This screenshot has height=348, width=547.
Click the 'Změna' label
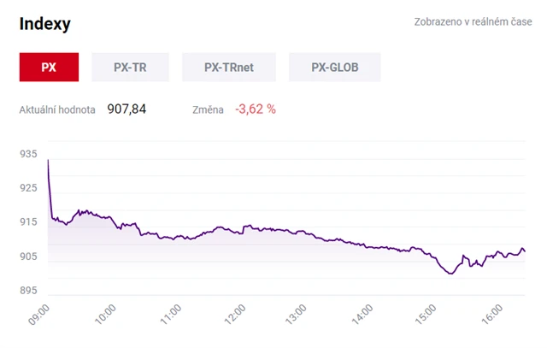pos(209,109)
